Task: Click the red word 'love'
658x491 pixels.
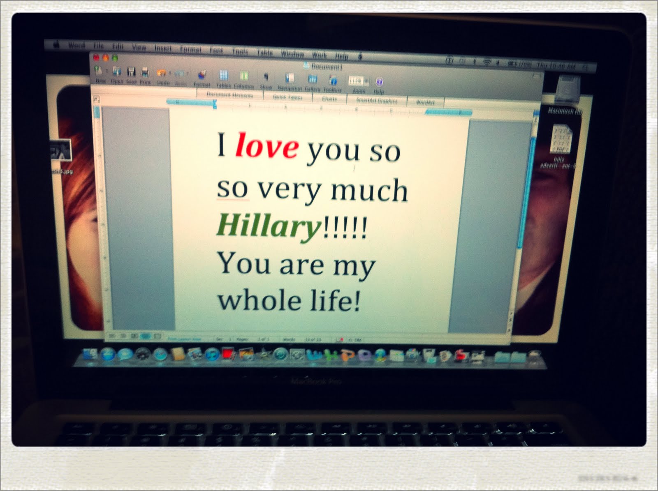Action: [267, 146]
